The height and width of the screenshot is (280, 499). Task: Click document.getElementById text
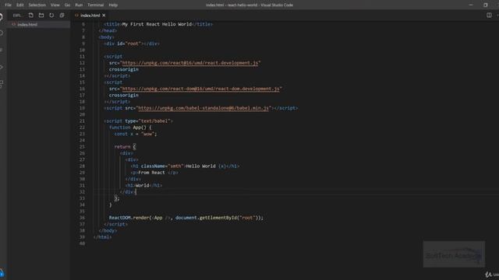(x=206, y=218)
